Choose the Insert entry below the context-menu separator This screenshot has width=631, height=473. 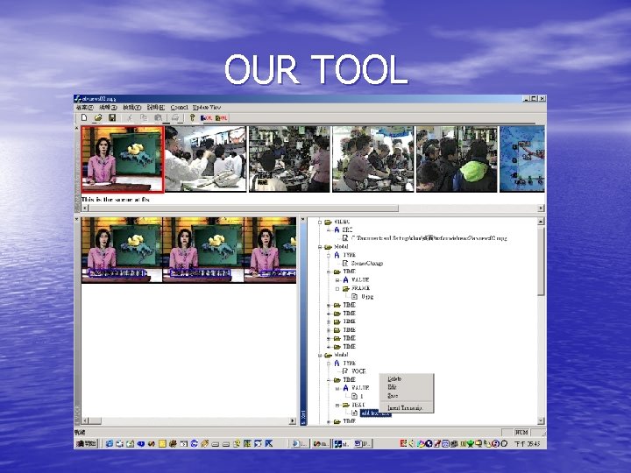click(405, 408)
